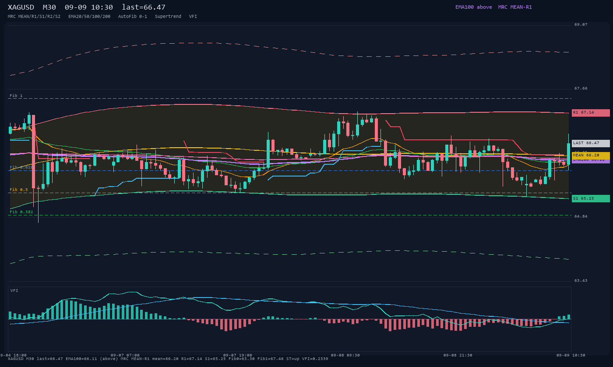
Task: Click the "09-08 21:30" time axis label
Action: [x=458, y=355]
